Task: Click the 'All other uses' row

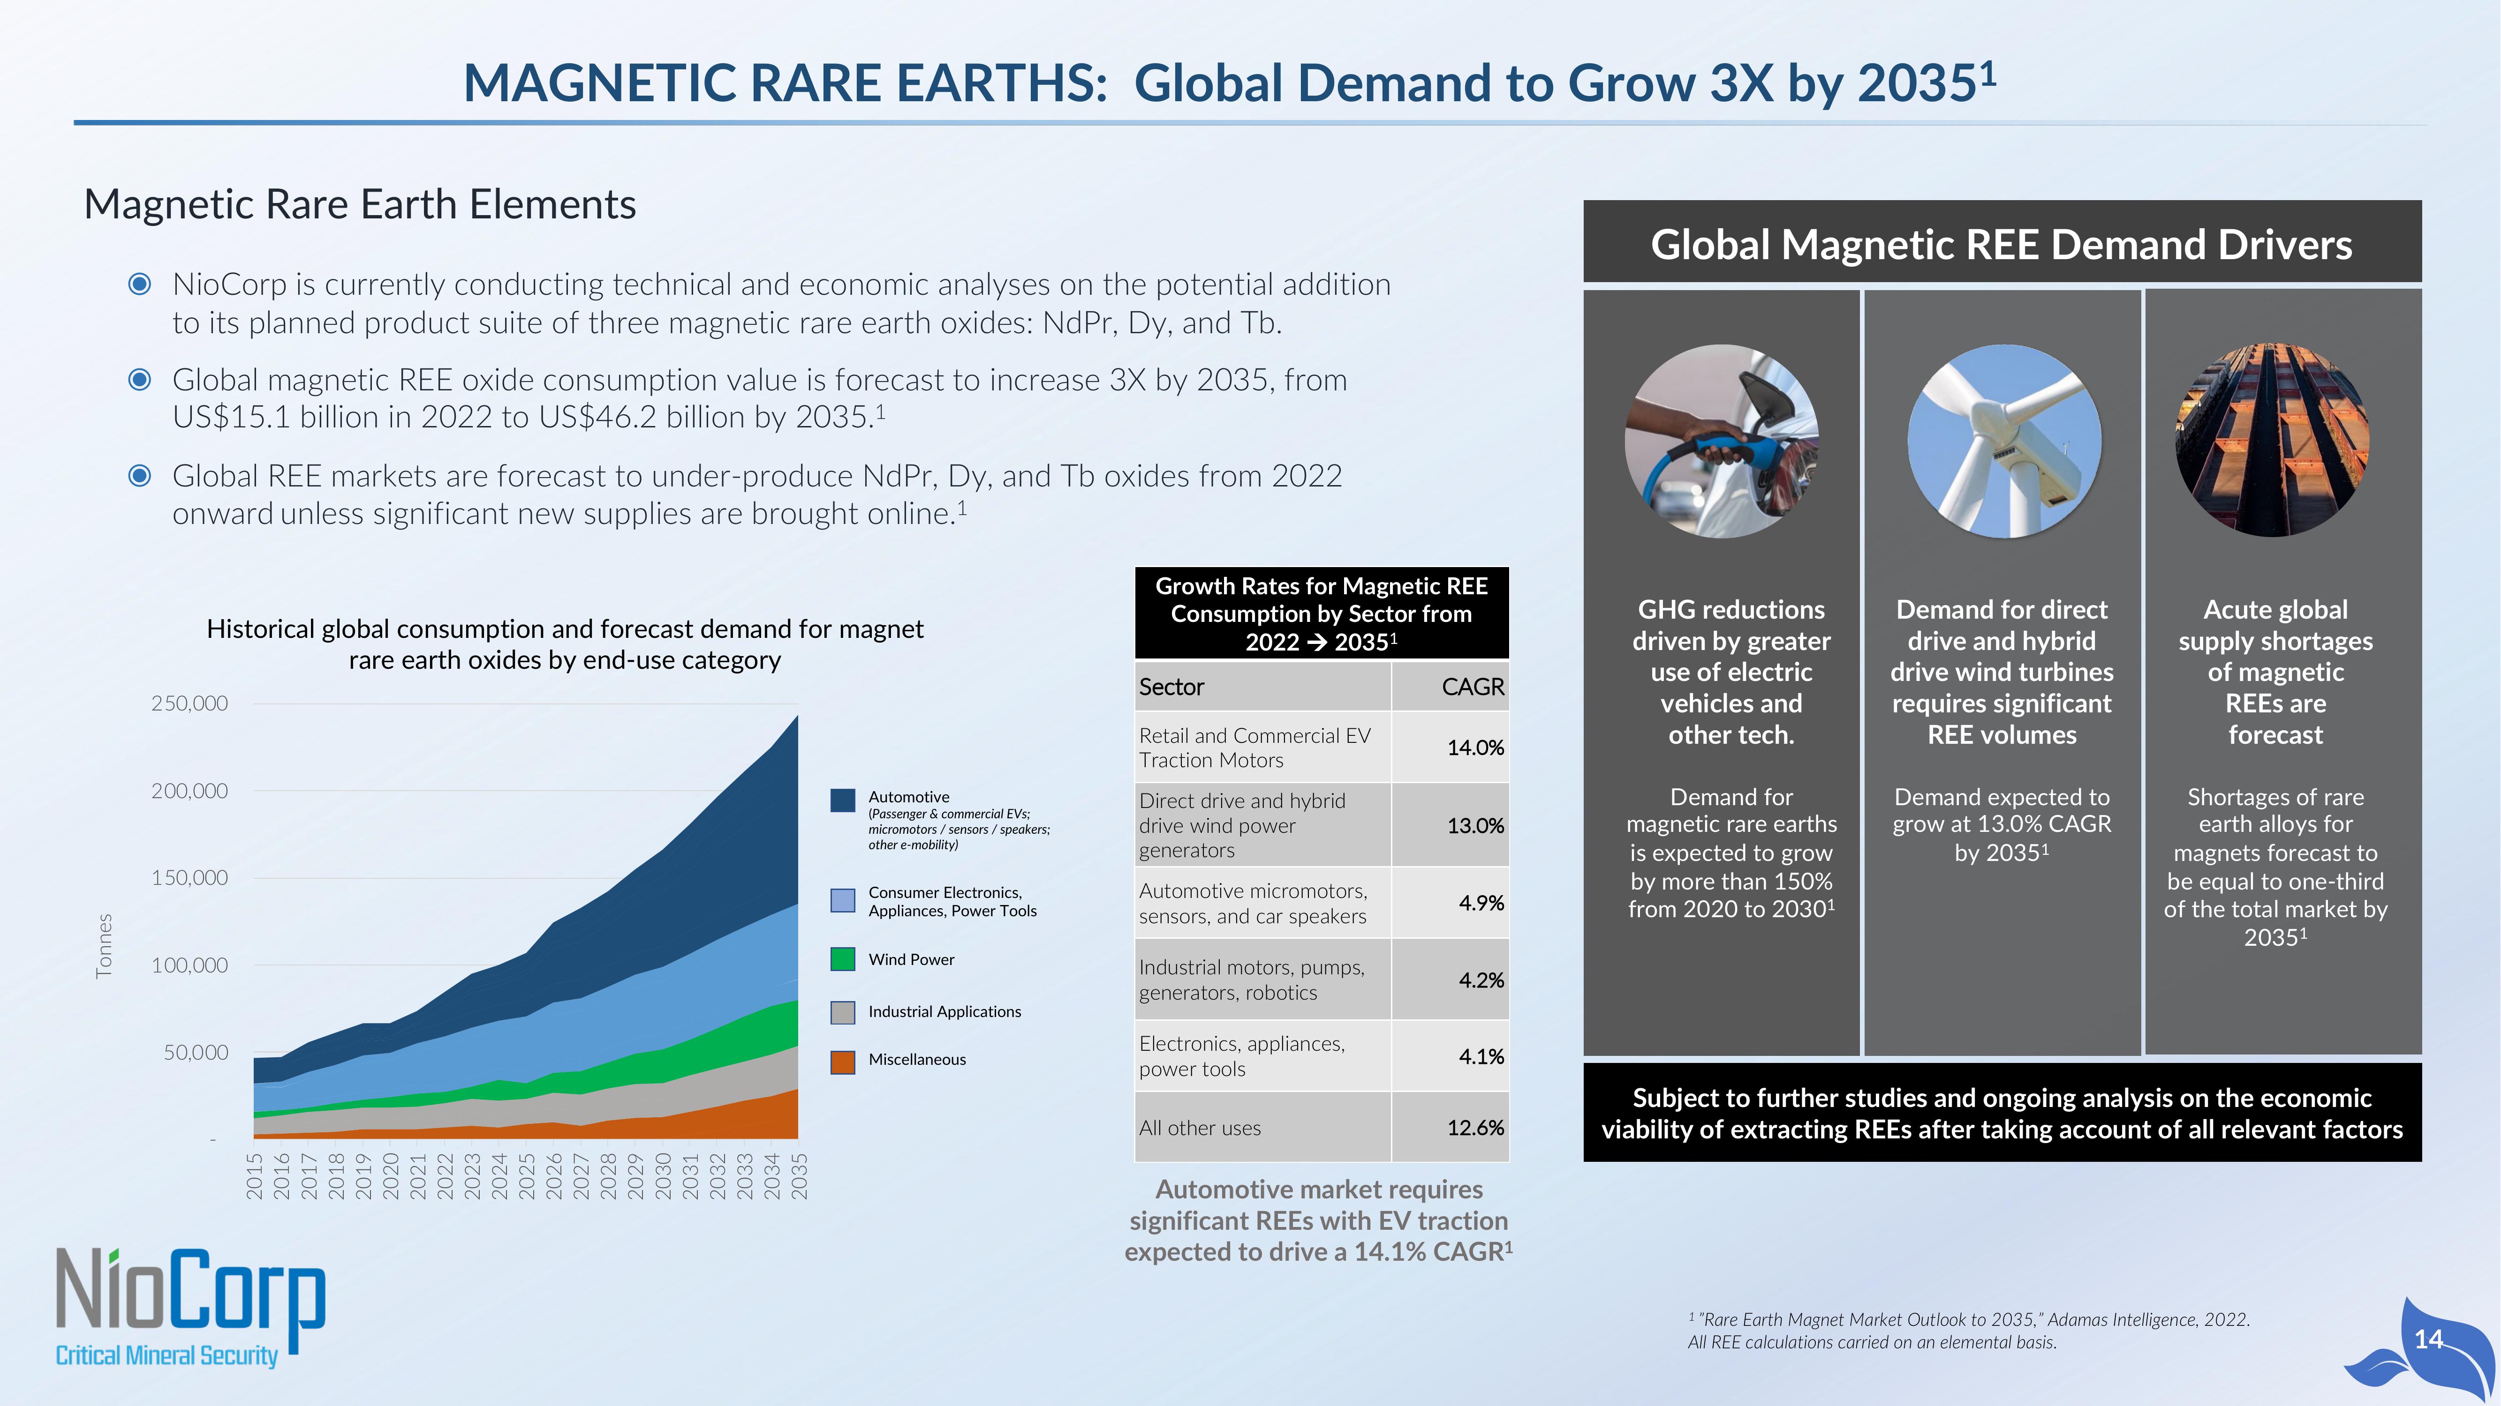Action: [1322, 1128]
